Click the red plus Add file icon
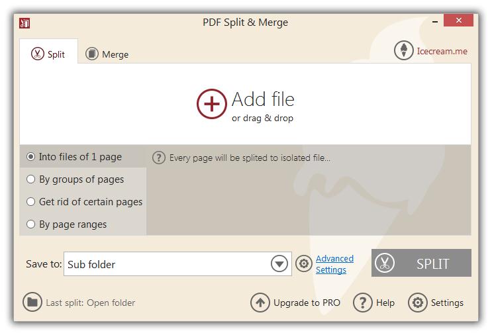Screen dimensions: 492x335 212,104
